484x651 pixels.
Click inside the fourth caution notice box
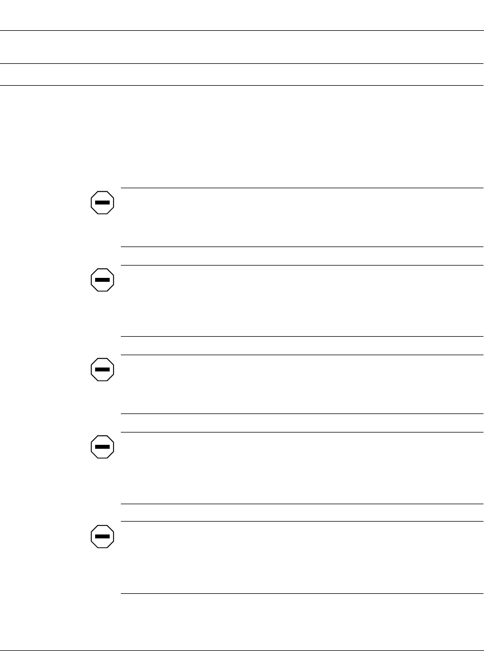tap(302, 468)
